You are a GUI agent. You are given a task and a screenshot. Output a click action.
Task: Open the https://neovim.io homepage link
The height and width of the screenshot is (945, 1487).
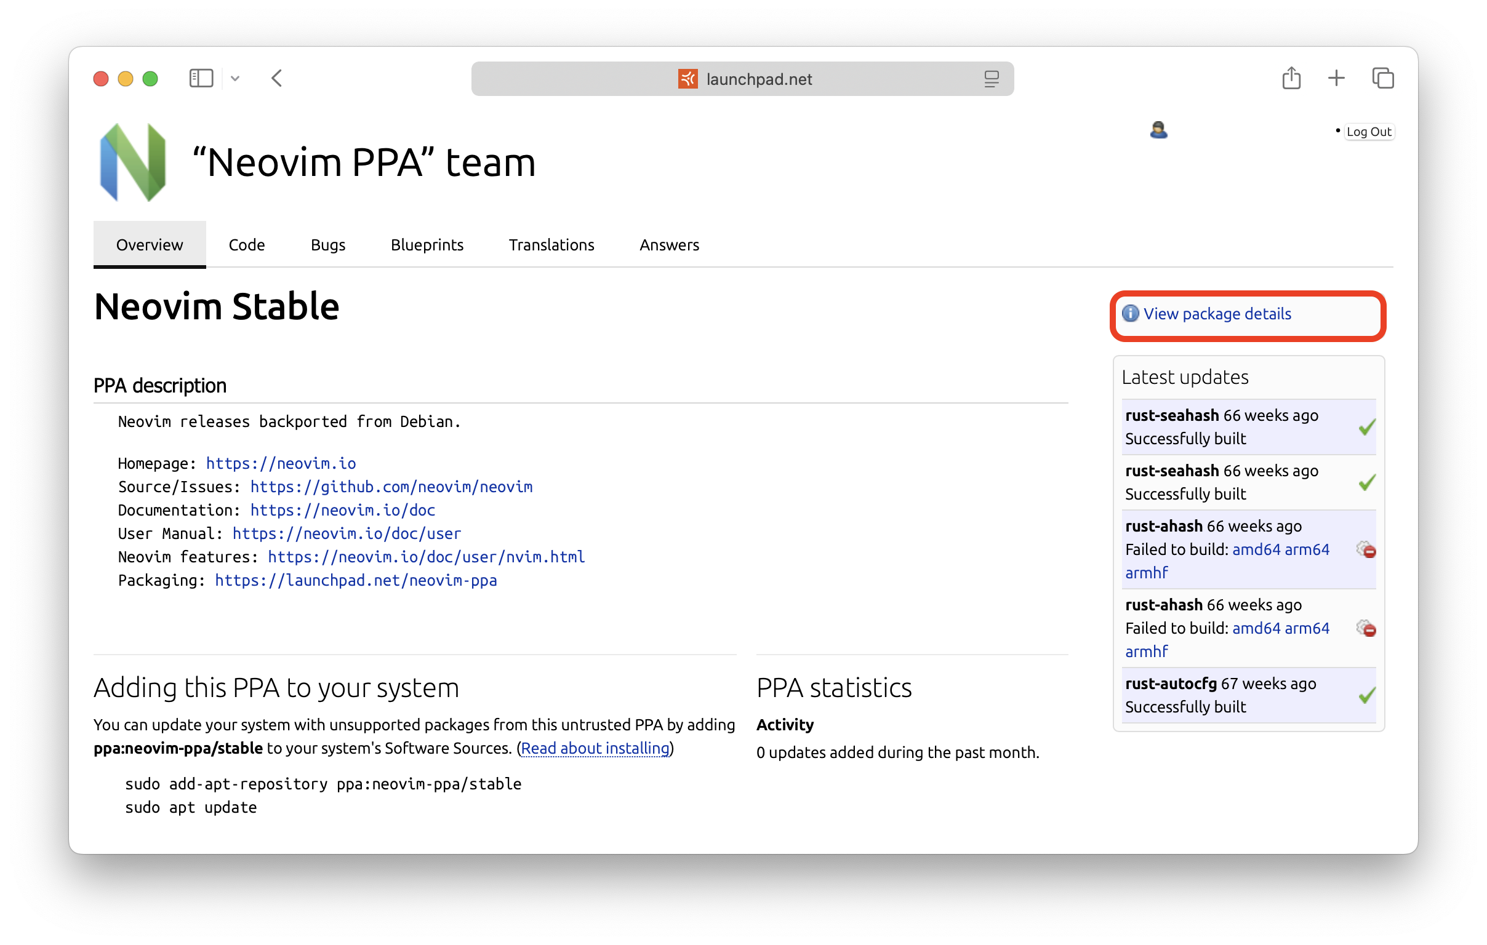point(281,463)
